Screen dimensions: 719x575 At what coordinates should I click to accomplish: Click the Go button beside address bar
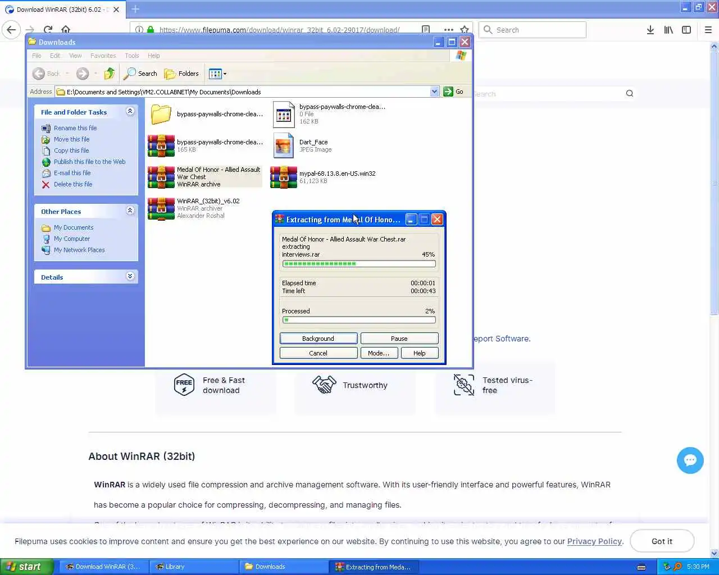tap(454, 92)
